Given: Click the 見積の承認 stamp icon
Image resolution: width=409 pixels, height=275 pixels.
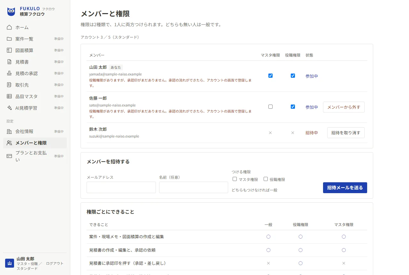Looking at the screenshot, I should [9, 74].
